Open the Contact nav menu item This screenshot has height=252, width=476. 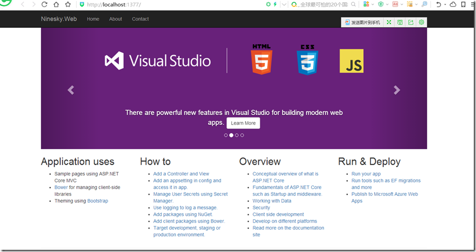pyautogui.click(x=140, y=19)
